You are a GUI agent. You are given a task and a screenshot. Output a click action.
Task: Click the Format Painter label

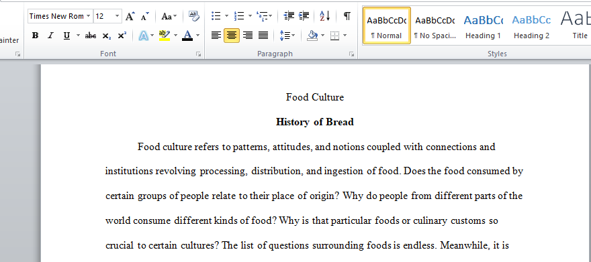coord(9,40)
